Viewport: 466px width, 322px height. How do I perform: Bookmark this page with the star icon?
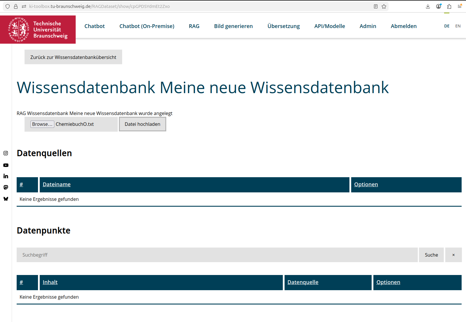[x=384, y=6]
